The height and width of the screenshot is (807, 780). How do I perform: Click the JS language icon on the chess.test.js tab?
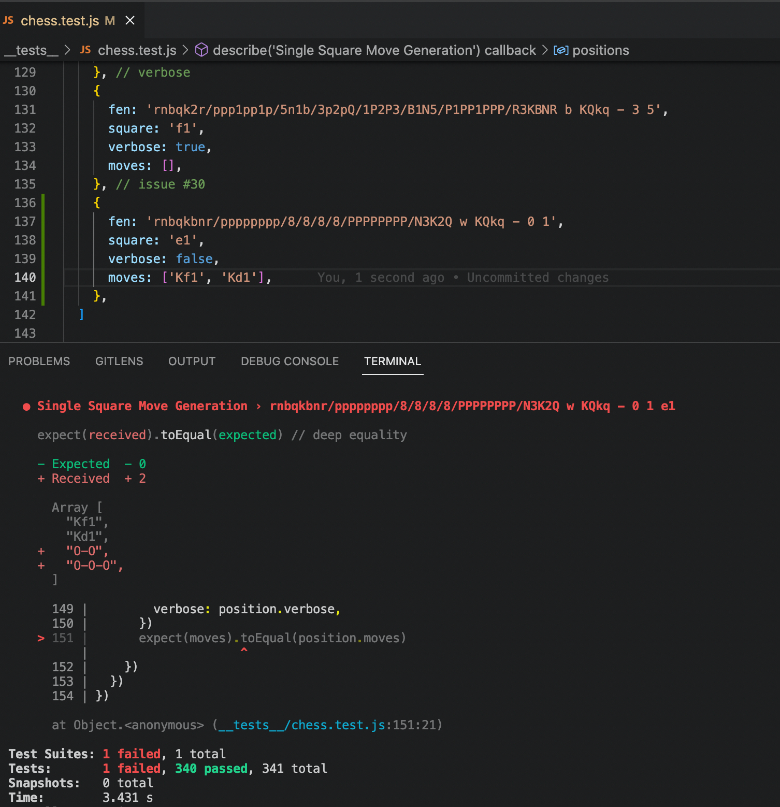click(8, 20)
